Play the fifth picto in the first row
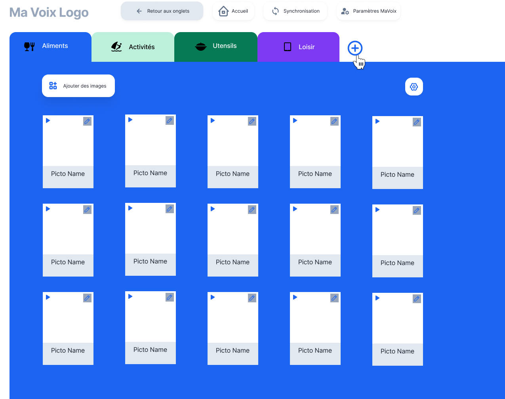This screenshot has width=505, height=399. pos(377,121)
